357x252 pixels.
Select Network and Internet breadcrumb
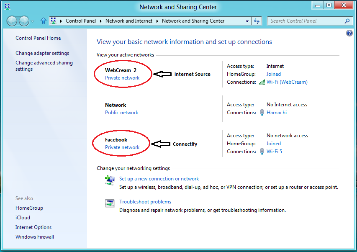tap(128, 21)
